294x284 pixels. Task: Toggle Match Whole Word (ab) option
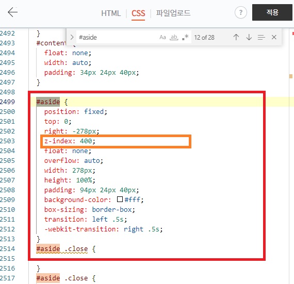tap(174, 37)
